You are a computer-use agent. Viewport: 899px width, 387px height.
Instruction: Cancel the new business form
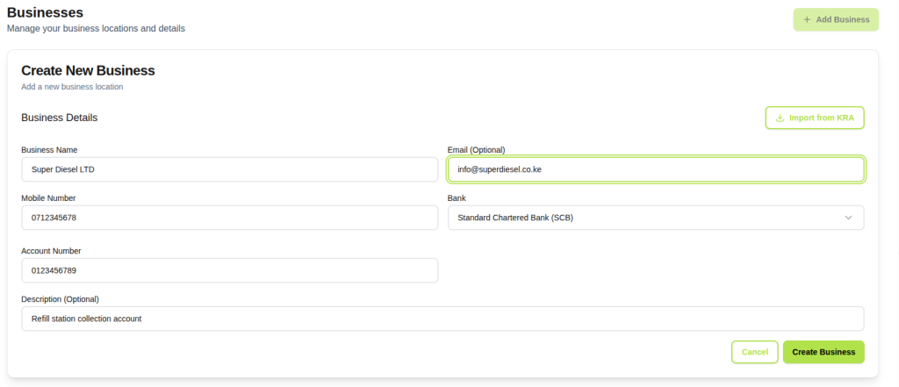coord(754,352)
